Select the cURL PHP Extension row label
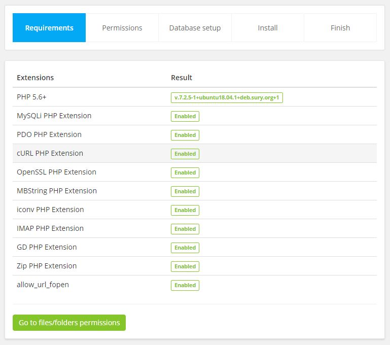 coord(50,153)
